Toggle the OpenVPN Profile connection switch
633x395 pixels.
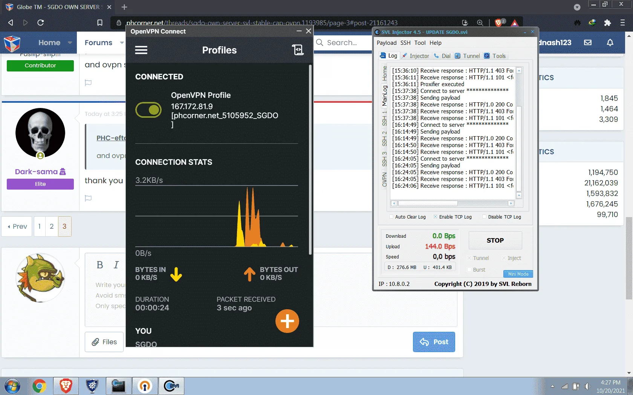[x=148, y=110]
